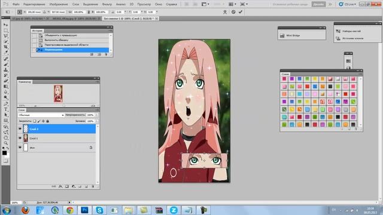Select the Brush tool
Image resolution: width=383 pixels, height=215 pixels.
point(5,64)
